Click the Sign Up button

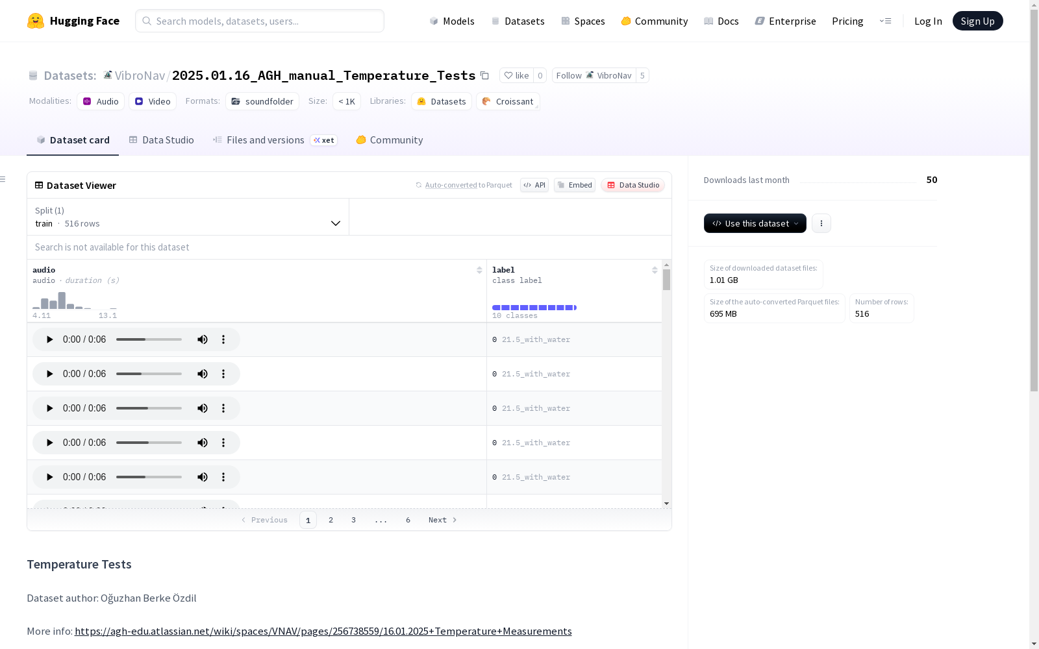pos(977,21)
